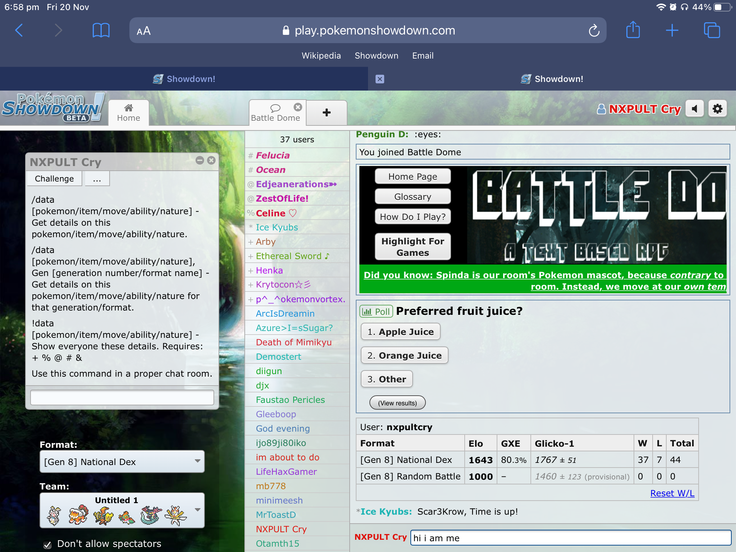
Task: Open the Untitled 1 team selector
Action: coord(122,510)
